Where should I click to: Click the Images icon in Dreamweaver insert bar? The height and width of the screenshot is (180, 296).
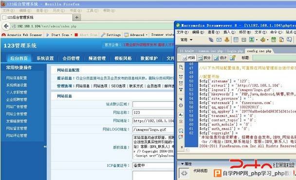tap(252, 39)
